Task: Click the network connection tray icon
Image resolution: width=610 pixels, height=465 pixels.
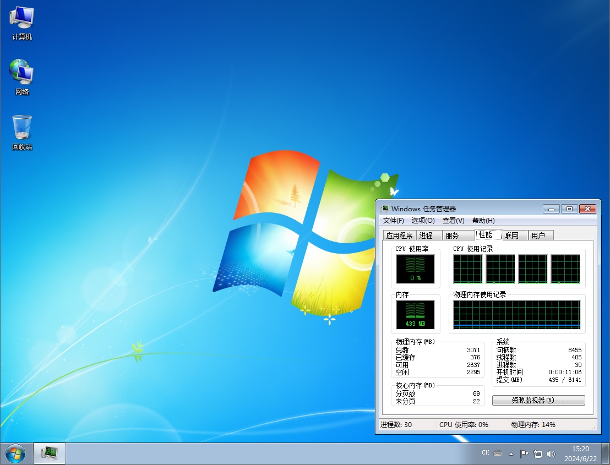Action: click(x=538, y=453)
